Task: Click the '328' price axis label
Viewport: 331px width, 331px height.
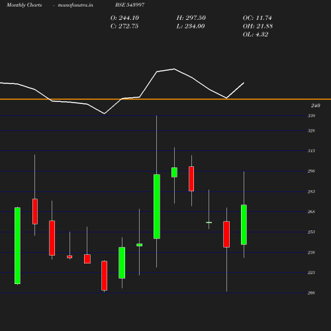Action: pyautogui.click(x=311, y=130)
